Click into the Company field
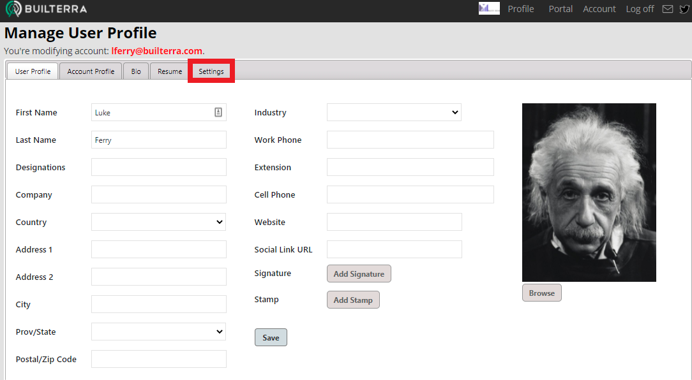The image size is (692, 380). tap(159, 194)
